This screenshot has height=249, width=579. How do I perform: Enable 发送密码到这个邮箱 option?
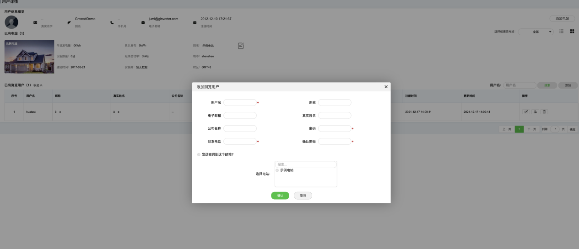[x=199, y=154]
